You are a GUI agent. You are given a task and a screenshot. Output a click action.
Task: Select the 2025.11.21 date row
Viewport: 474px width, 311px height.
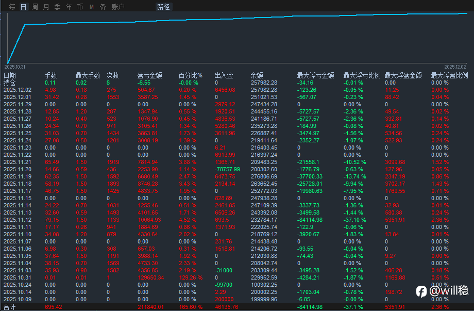[x=18, y=162]
